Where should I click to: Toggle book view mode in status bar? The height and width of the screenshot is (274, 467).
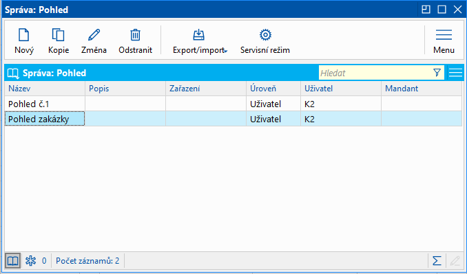[x=13, y=261]
